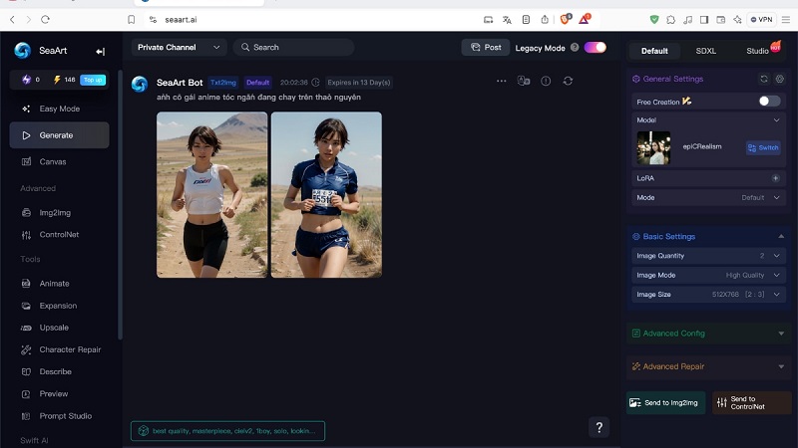The image size is (798, 448).
Task: Switch to the SDXL tab
Action: tap(705, 51)
